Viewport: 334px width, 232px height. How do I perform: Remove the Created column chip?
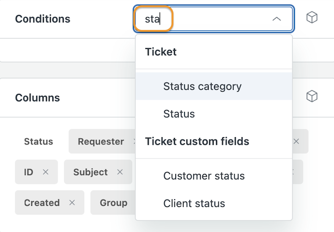(72, 202)
